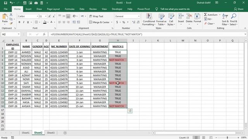Paste clipboard contents
The height and width of the screenshot is (139, 248).
click(x=5, y=19)
